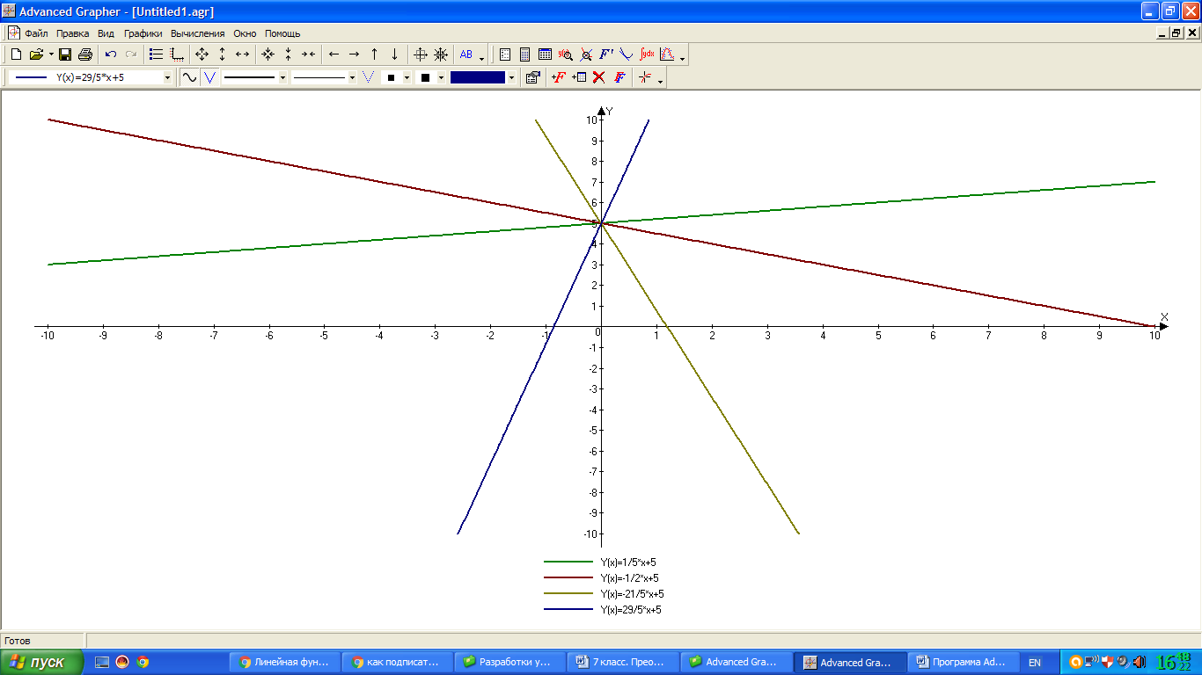Click the EN language indicator in taskbar

1034,663
